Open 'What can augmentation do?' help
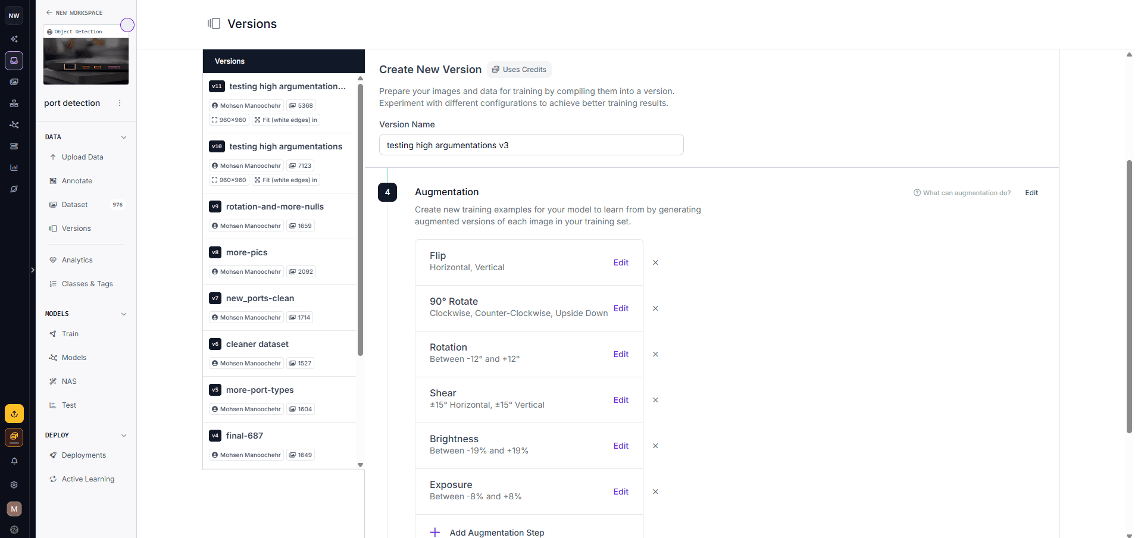The width and height of the screenshot is (1141, 538). (962, 193)
